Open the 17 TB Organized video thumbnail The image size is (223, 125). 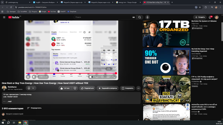tap(167, 33)
